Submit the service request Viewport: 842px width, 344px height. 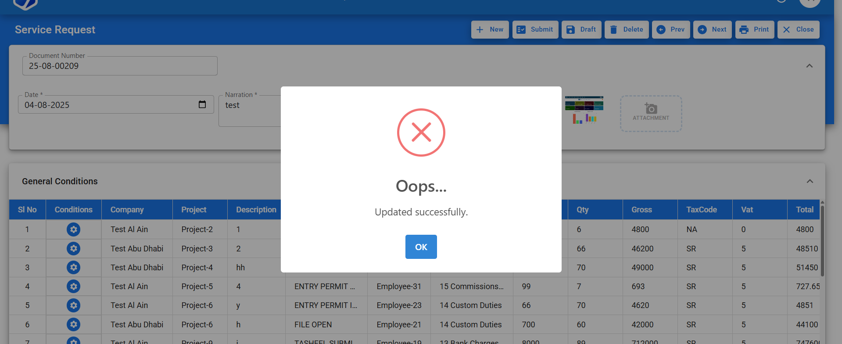[x=535, y=29]
